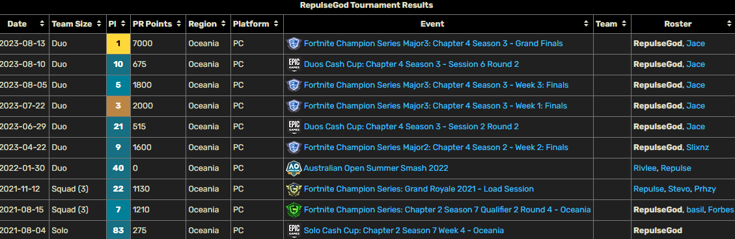Screen dimensions: 735x239
Task: Click the green Chapter 2 Season 7 Qualifier icon
Action: 294,210
